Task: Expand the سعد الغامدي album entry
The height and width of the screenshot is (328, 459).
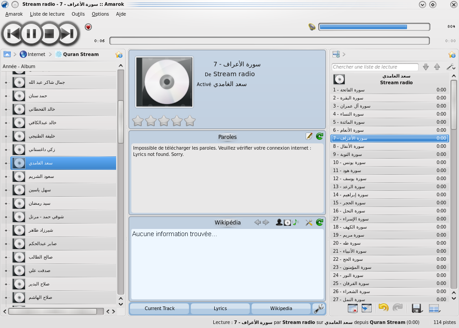Action: [x=6, y=163]
